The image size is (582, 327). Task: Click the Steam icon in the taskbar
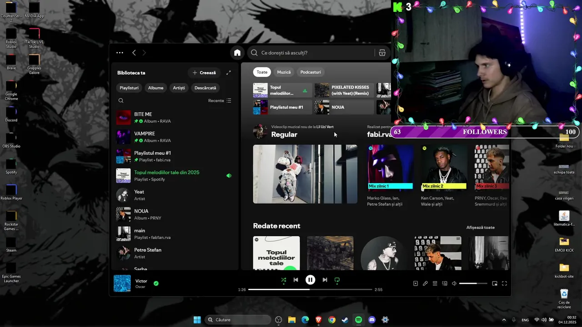(345, 320)
